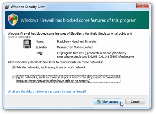Select the Private networks home or work label
Viewport: 156px width, 114px height.
coord(51,67)
